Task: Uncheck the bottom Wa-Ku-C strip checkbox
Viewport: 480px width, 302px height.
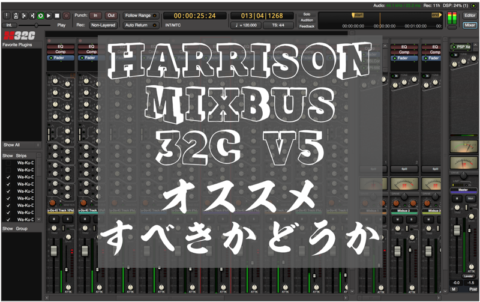Action: (x=8, y=220)
